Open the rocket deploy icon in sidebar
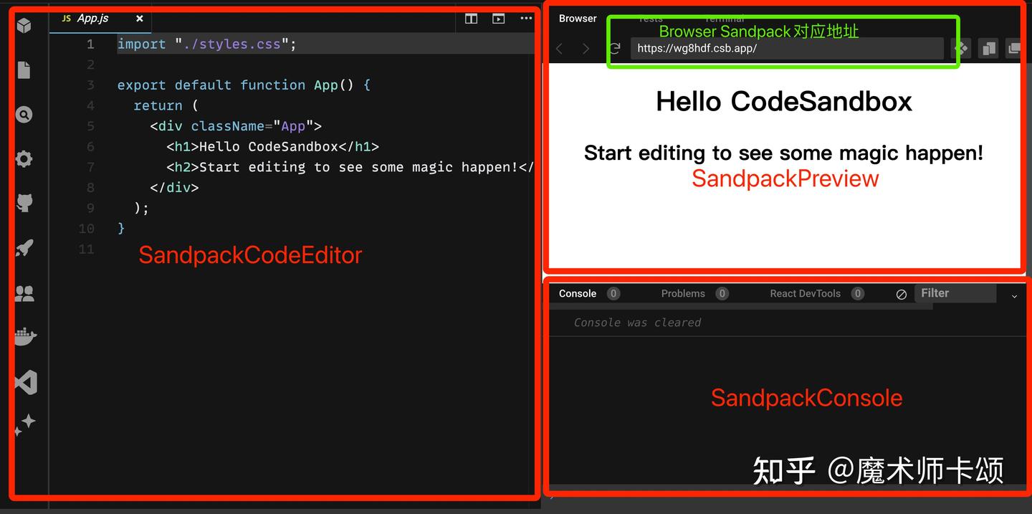Screen dimensions: 1032x514 (x=24, y=247)
